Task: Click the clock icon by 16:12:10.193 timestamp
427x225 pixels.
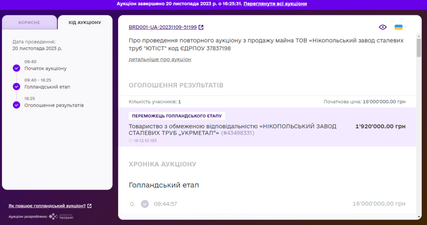Action: (x=131, y=141)
